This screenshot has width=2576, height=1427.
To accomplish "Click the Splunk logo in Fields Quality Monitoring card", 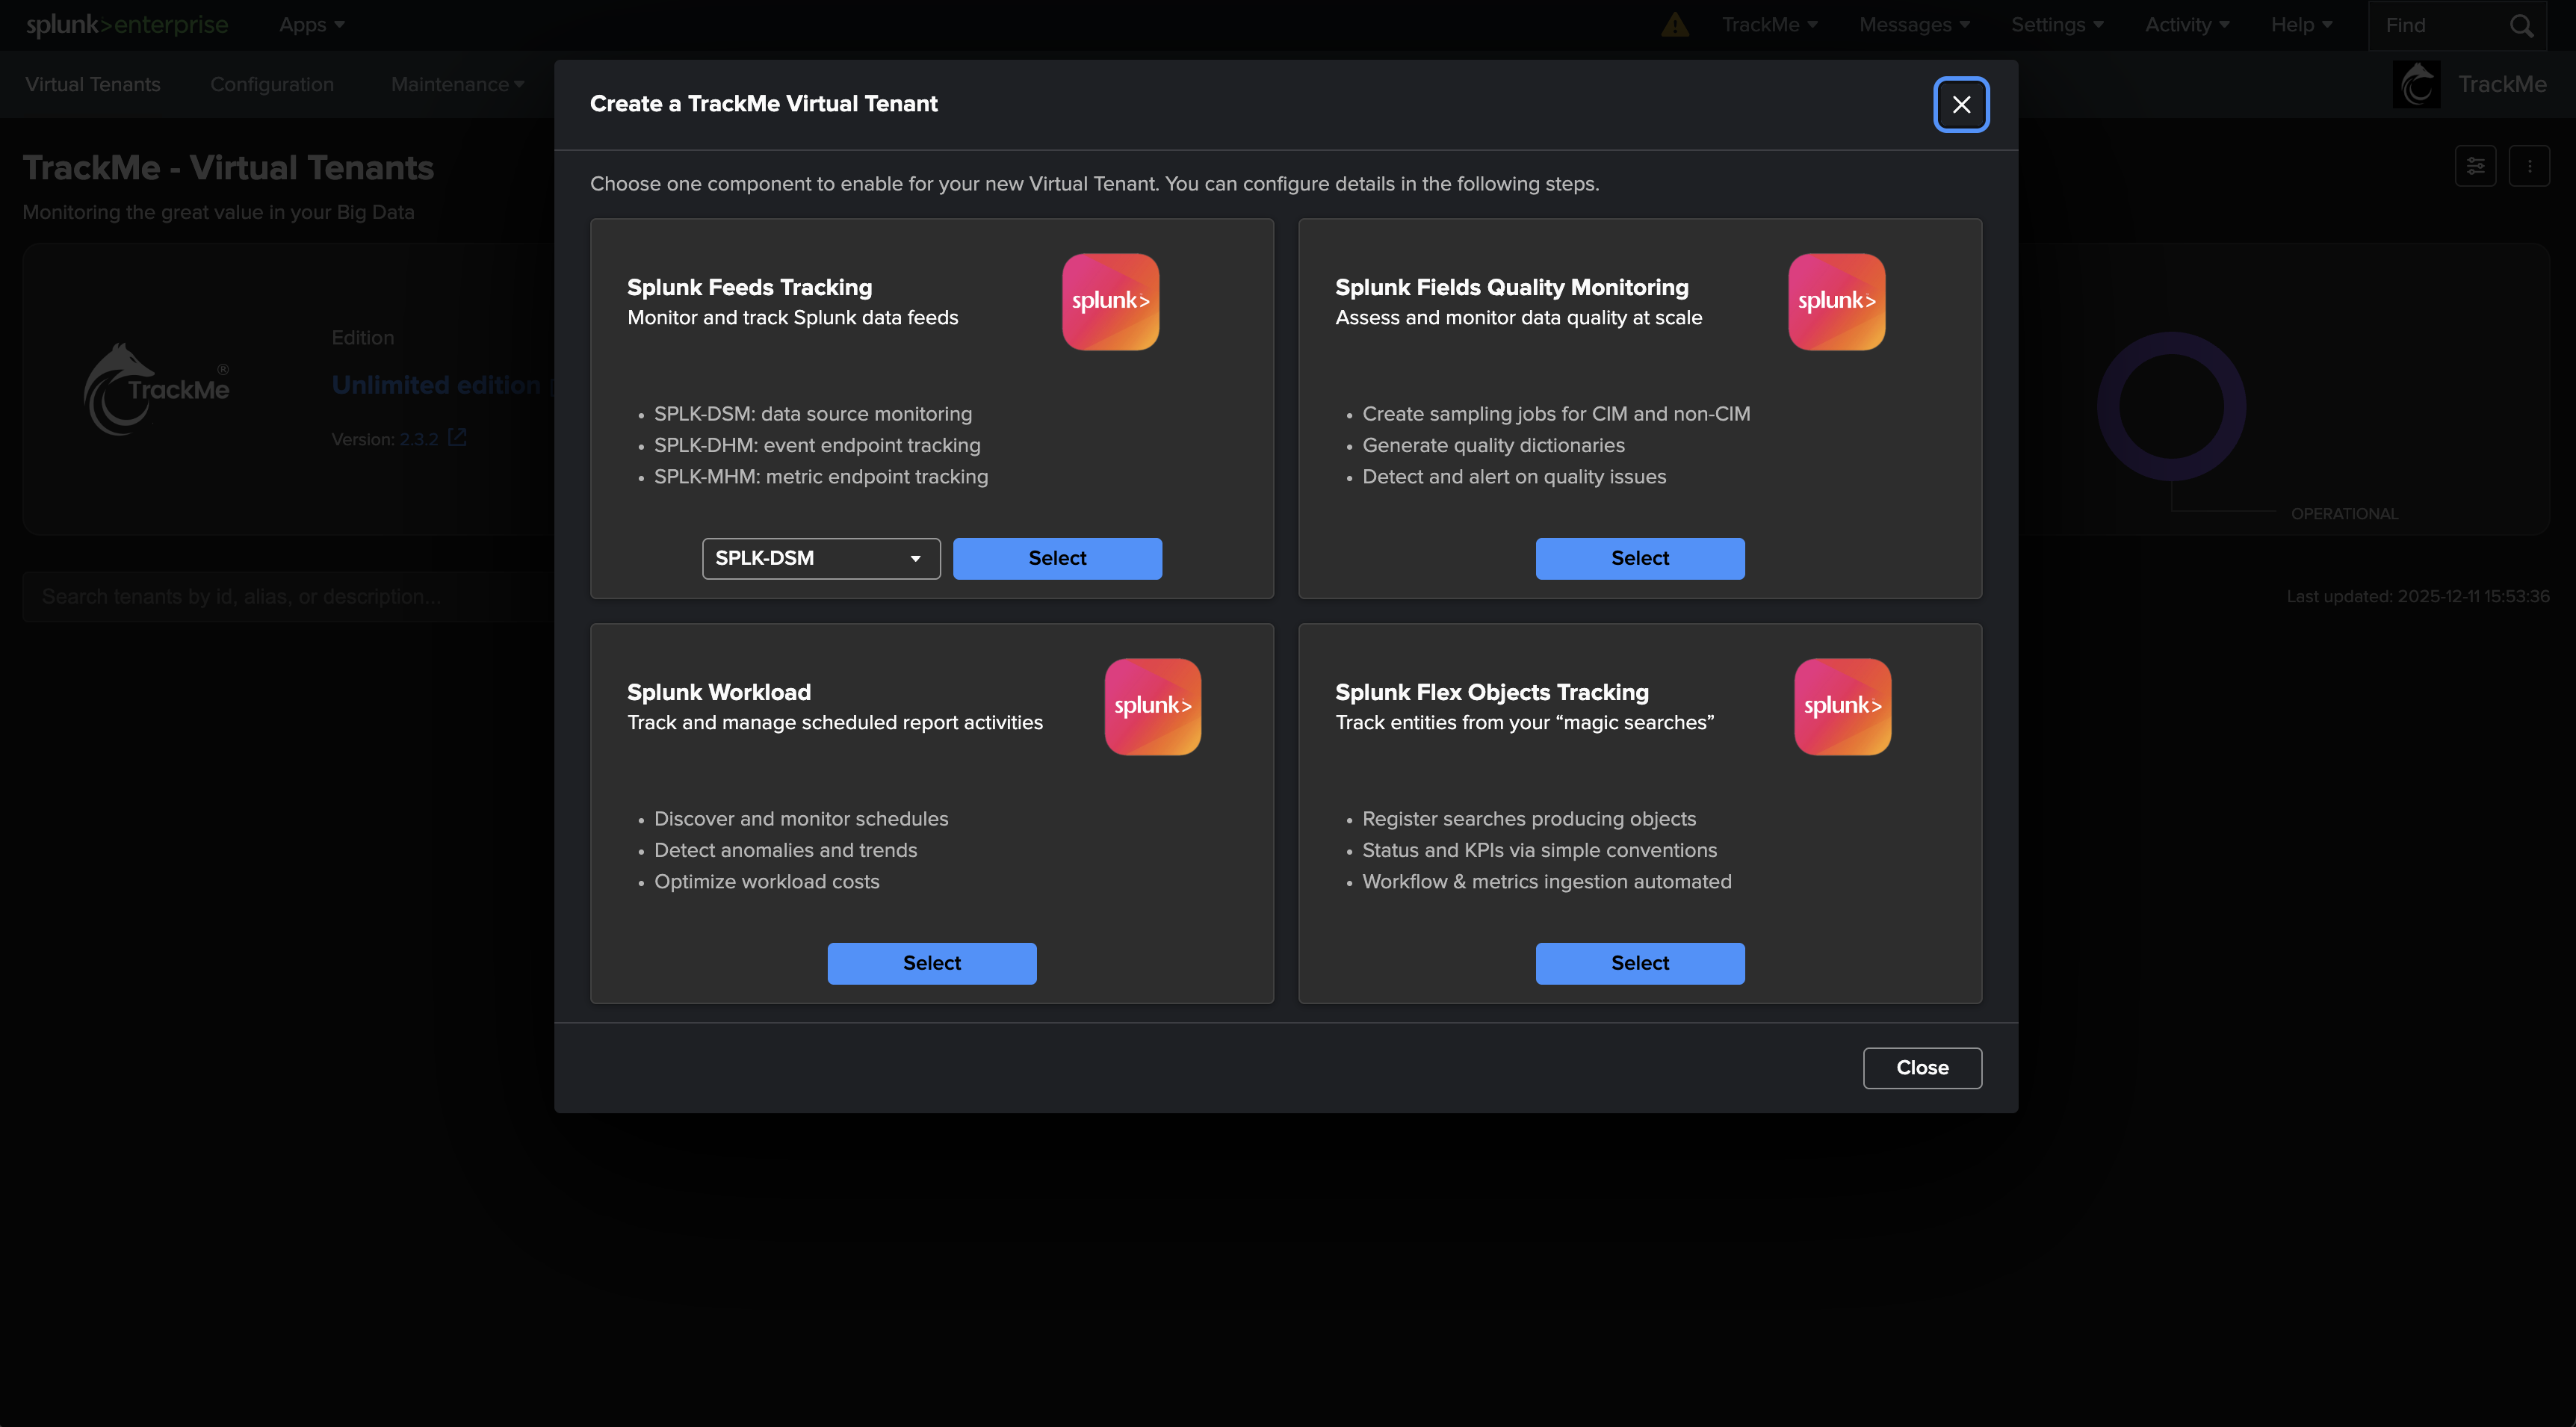I will click(1836, 301).
